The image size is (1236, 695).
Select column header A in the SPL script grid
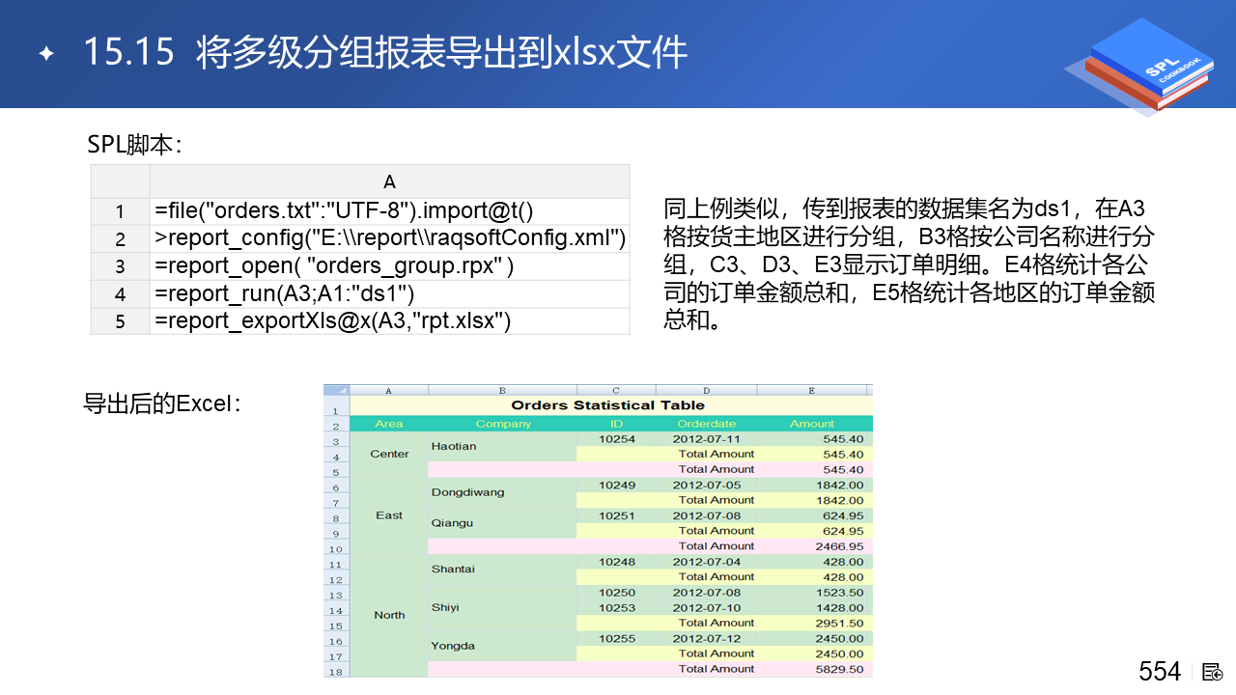(389, 181)
